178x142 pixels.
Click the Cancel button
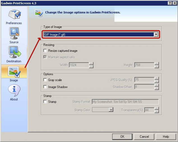pos(144,137)
